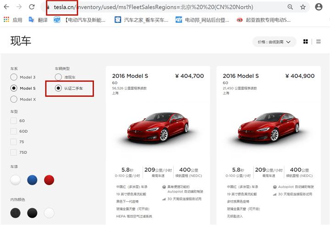Go back using the browser back arrow

pos(6,7)
